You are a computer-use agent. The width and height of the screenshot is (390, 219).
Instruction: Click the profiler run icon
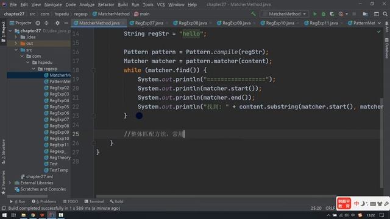pos(341,14)
